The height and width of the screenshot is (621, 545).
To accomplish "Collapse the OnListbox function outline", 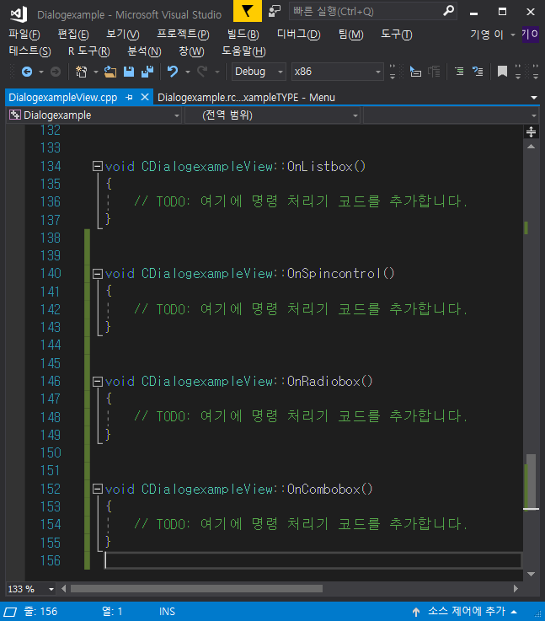I will coord(98,166).
